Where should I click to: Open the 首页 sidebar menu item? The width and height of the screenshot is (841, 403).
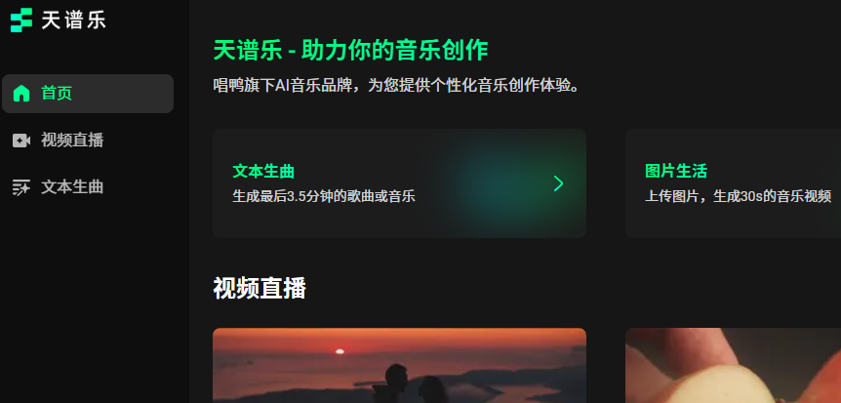(88, 94)
